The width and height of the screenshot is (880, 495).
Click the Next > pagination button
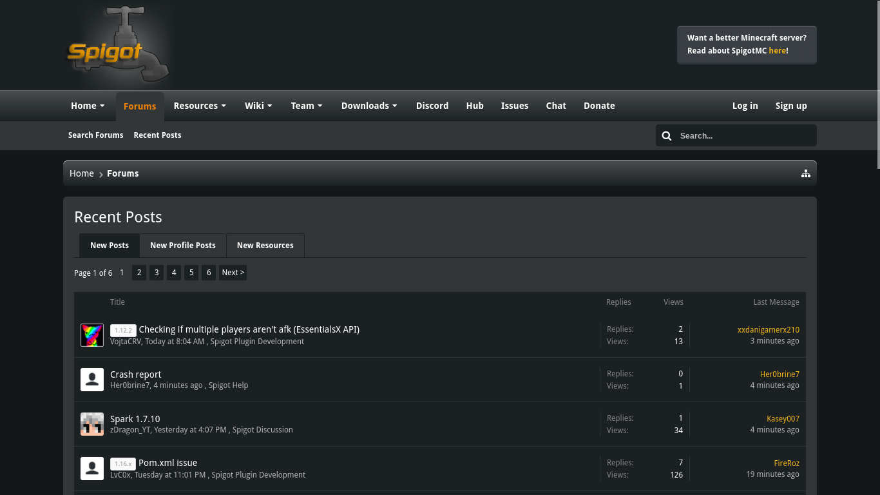point(233,273)
